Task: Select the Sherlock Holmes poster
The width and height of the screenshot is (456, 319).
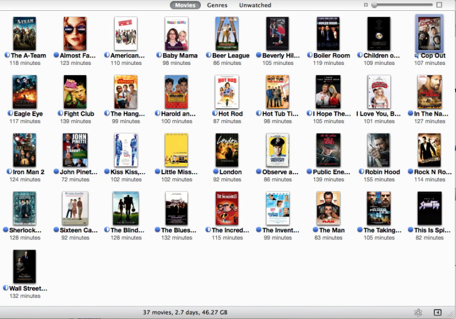Action: pyautogui.click(x=25, y=208)
